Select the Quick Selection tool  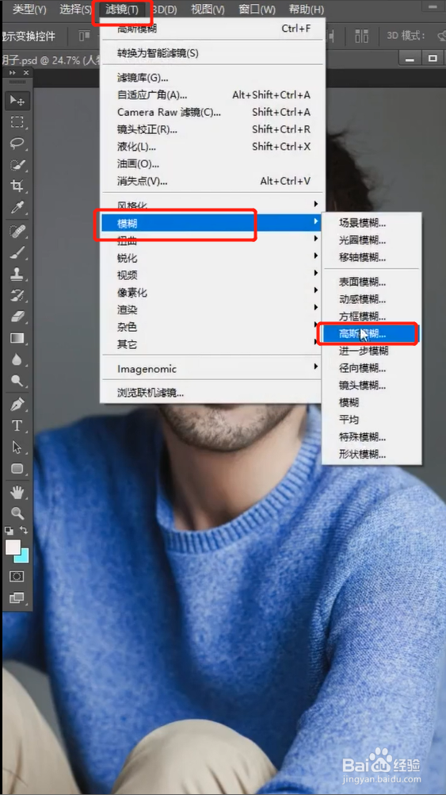17,165
